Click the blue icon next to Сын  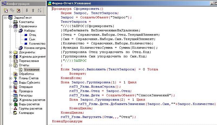pos(26,39)
